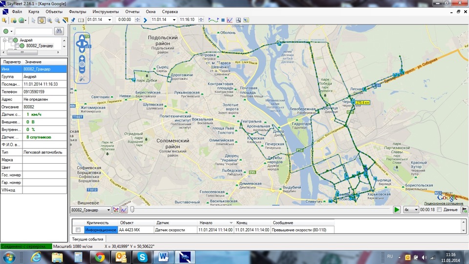This screenshot has height=264, width=469.
Task: Click the map globe icon on zoom bar
Action: click(x=82, y=64)
